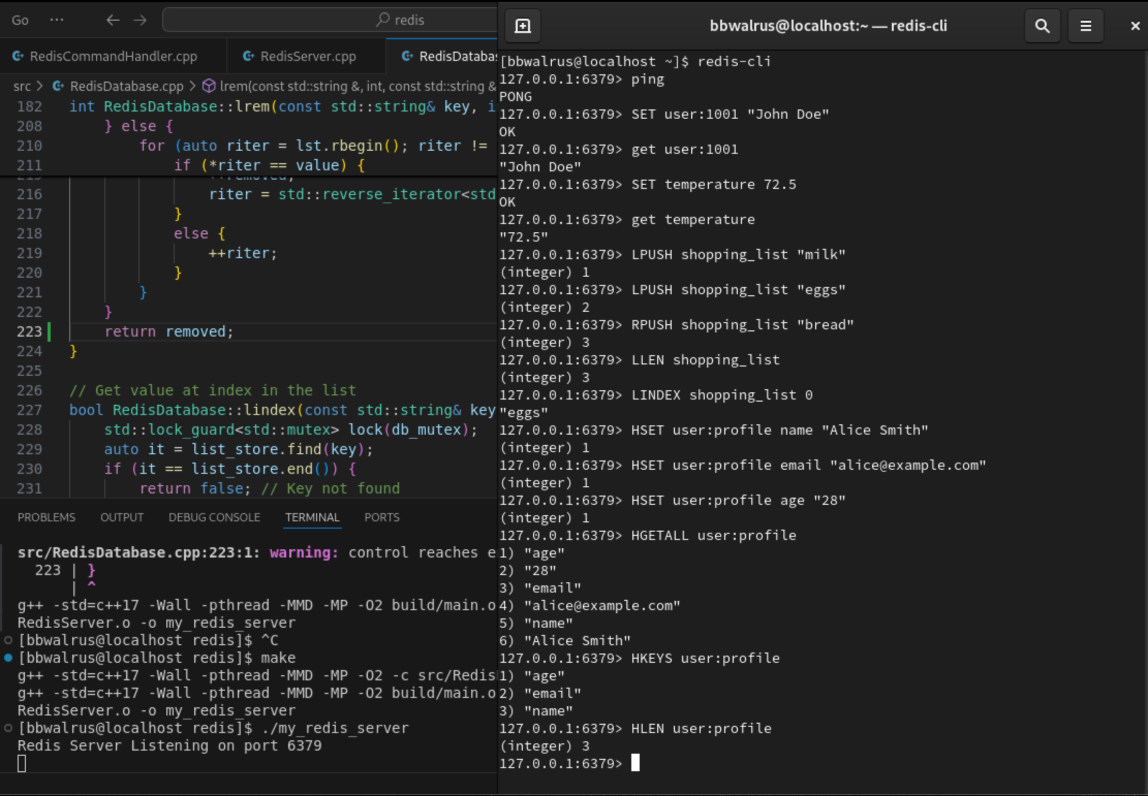Click the C++ icon on the RedisDatabase tab
Screen dimensions: 1148x796
tap(408, 56)
